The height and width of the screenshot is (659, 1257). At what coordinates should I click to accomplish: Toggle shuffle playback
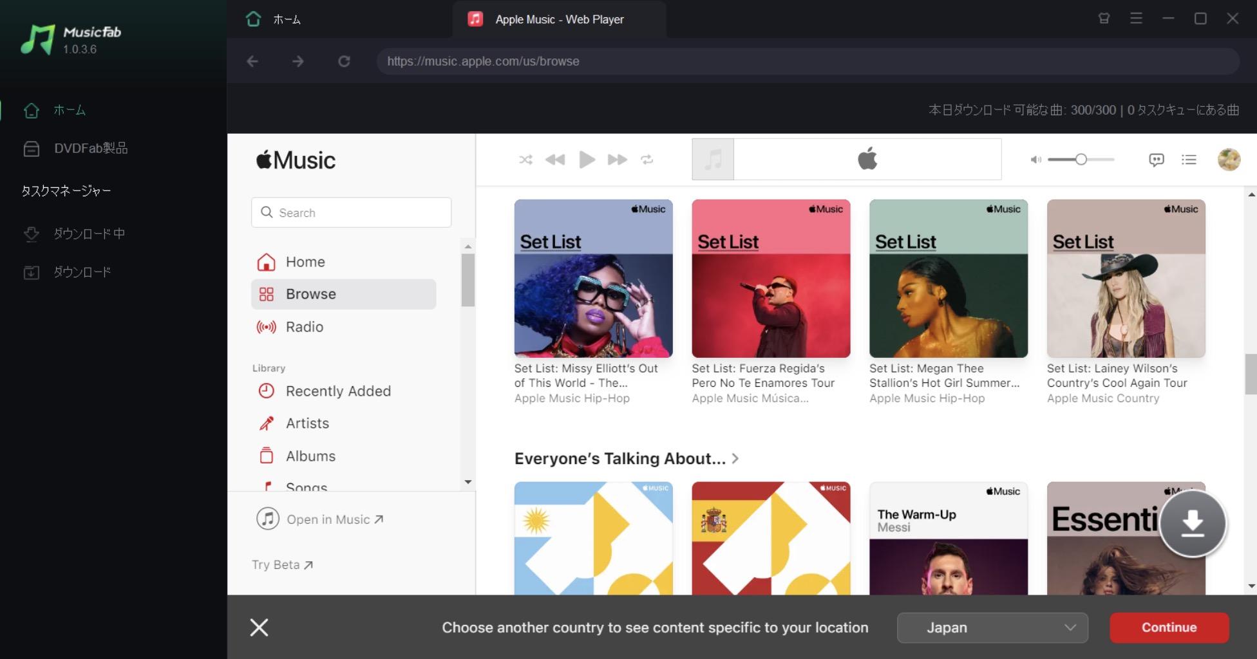[x=525, y=160]
